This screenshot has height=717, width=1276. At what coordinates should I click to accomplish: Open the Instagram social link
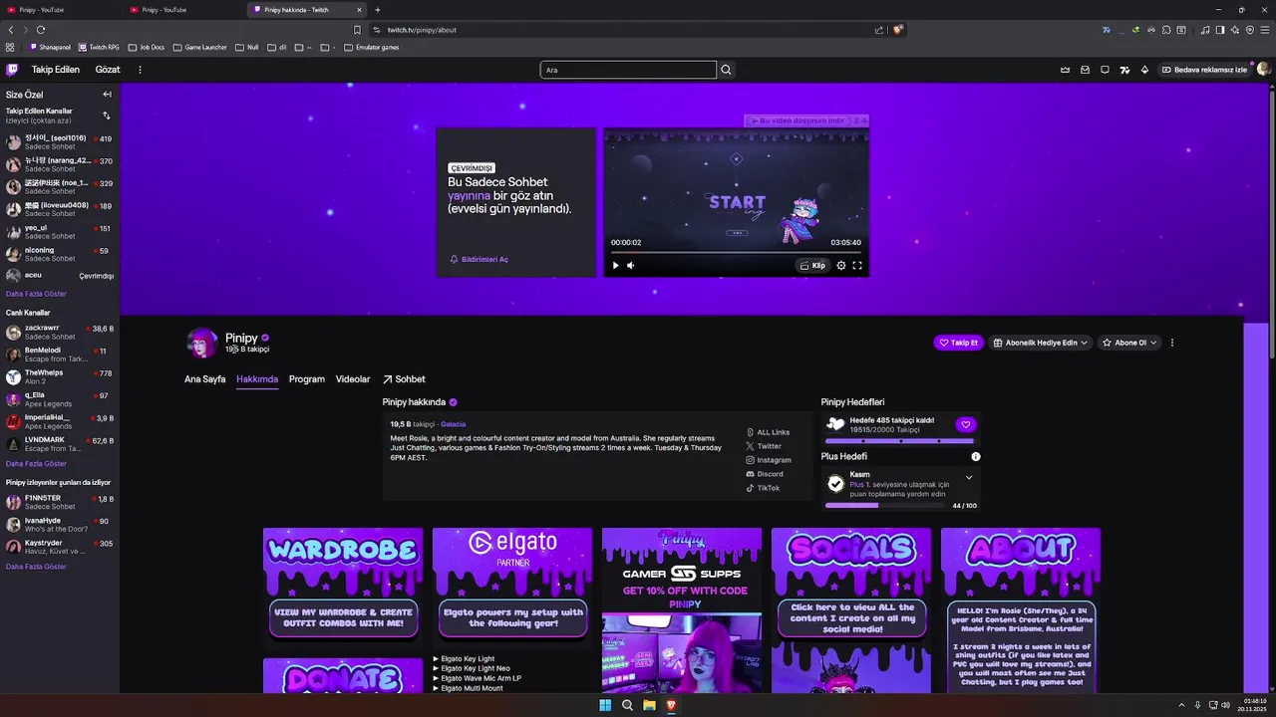click(x=769, y=460)
